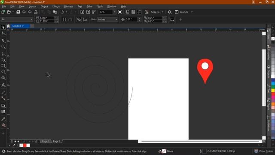
Task: Open a document with folder icon
Action: [x=9, y=12]
